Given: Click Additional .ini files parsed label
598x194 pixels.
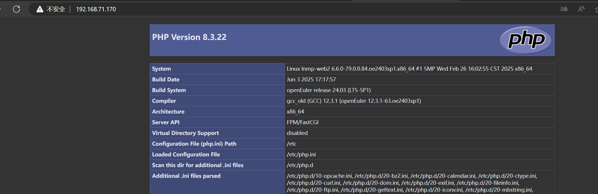Looking at the screenshot, I should 186,176.
